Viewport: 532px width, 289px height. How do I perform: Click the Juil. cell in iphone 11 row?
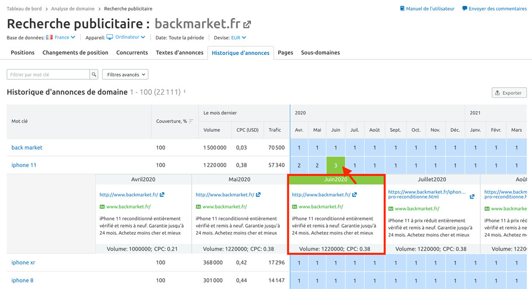coord(354,166)
